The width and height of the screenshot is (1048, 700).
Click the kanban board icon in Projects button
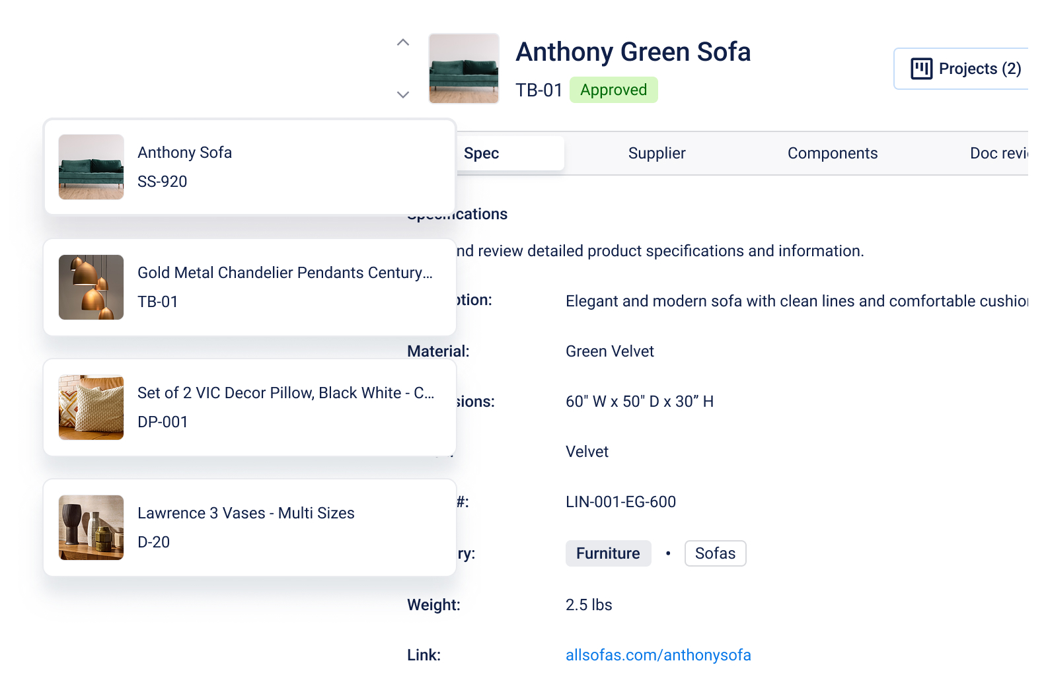(921, 69)
